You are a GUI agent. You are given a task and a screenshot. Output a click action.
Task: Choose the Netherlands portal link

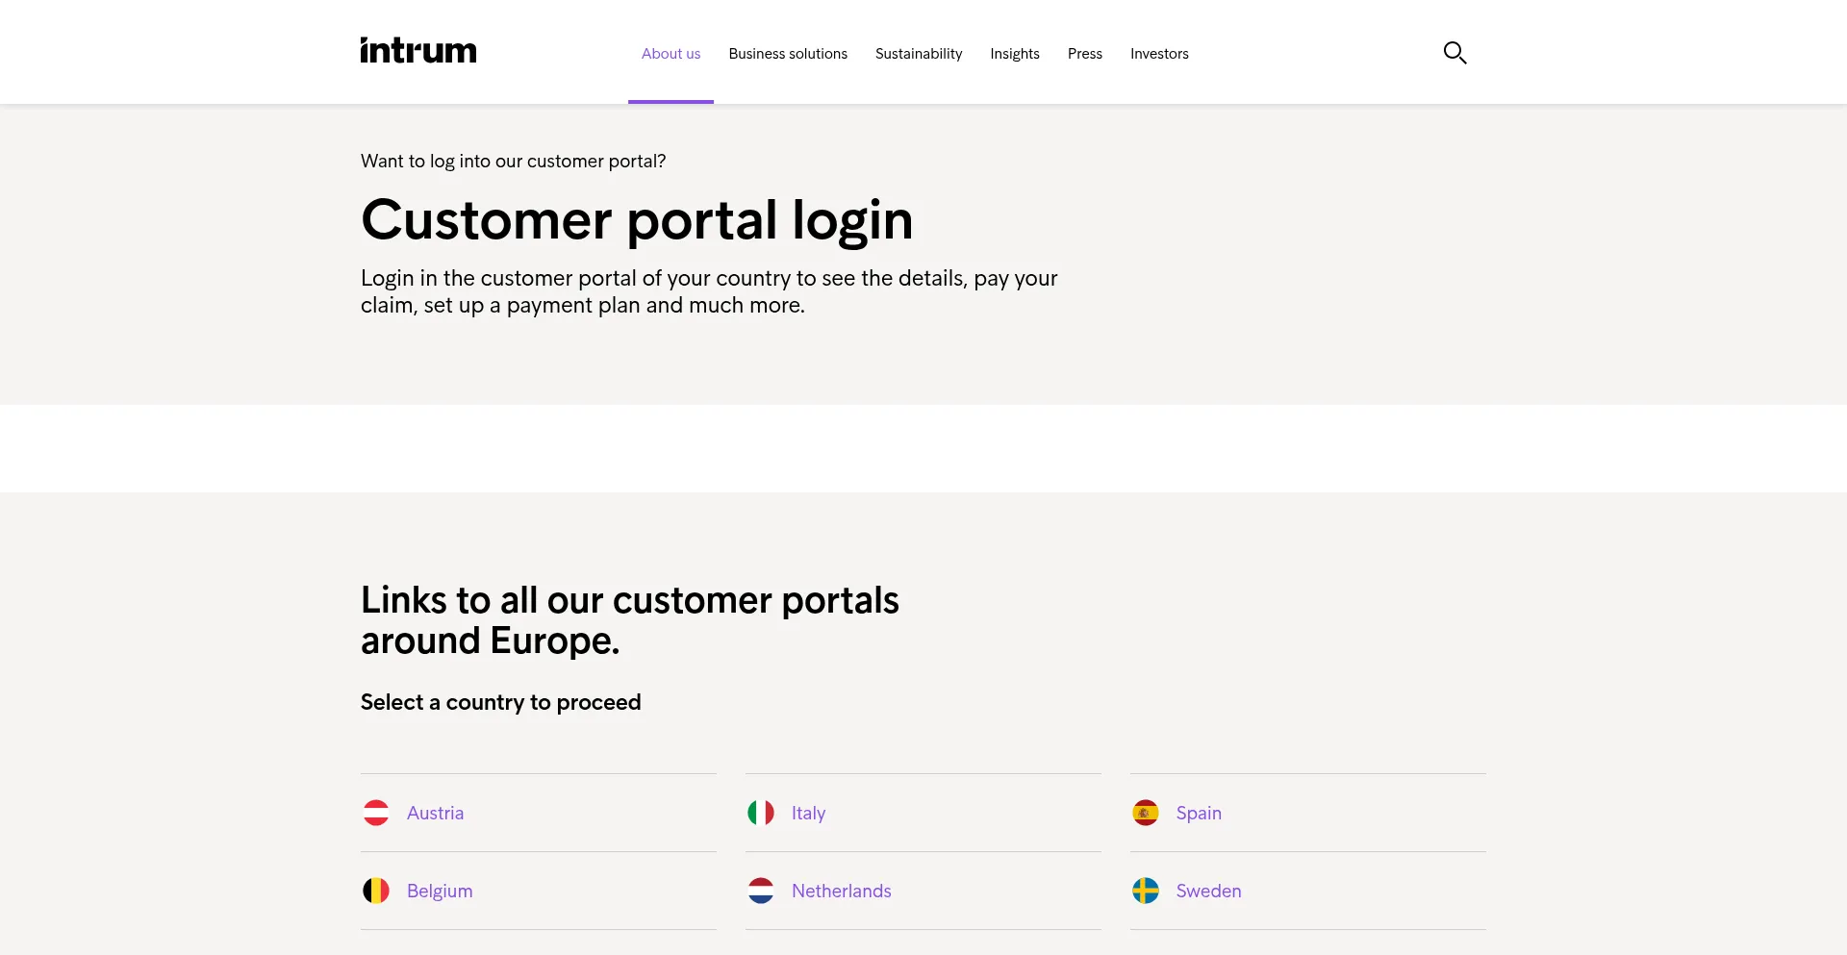(841, 891)
